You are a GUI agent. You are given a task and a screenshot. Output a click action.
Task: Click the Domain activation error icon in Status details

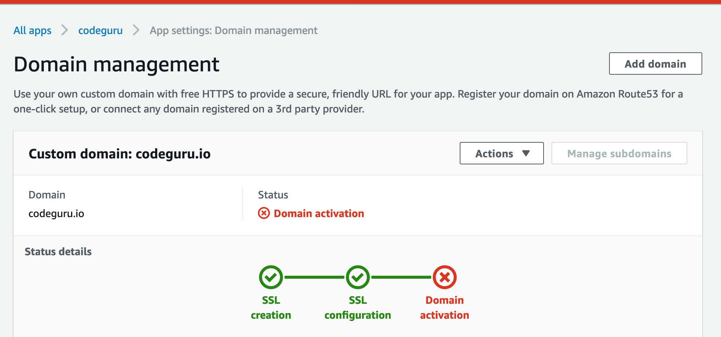pos(444,277)
